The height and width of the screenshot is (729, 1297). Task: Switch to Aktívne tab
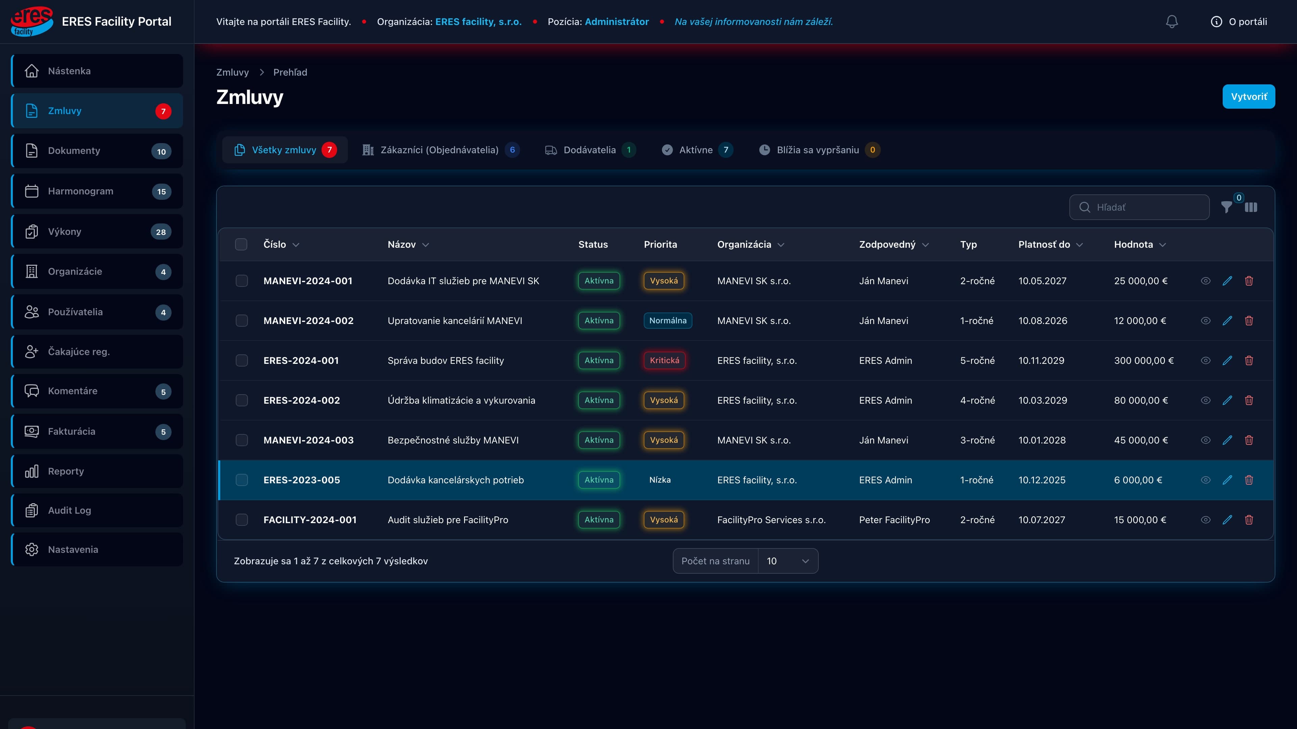697,150
